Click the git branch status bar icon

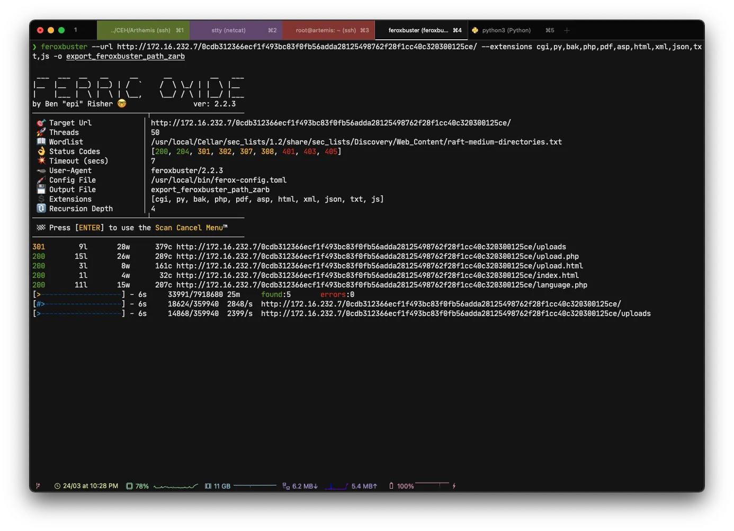[38, 485]
